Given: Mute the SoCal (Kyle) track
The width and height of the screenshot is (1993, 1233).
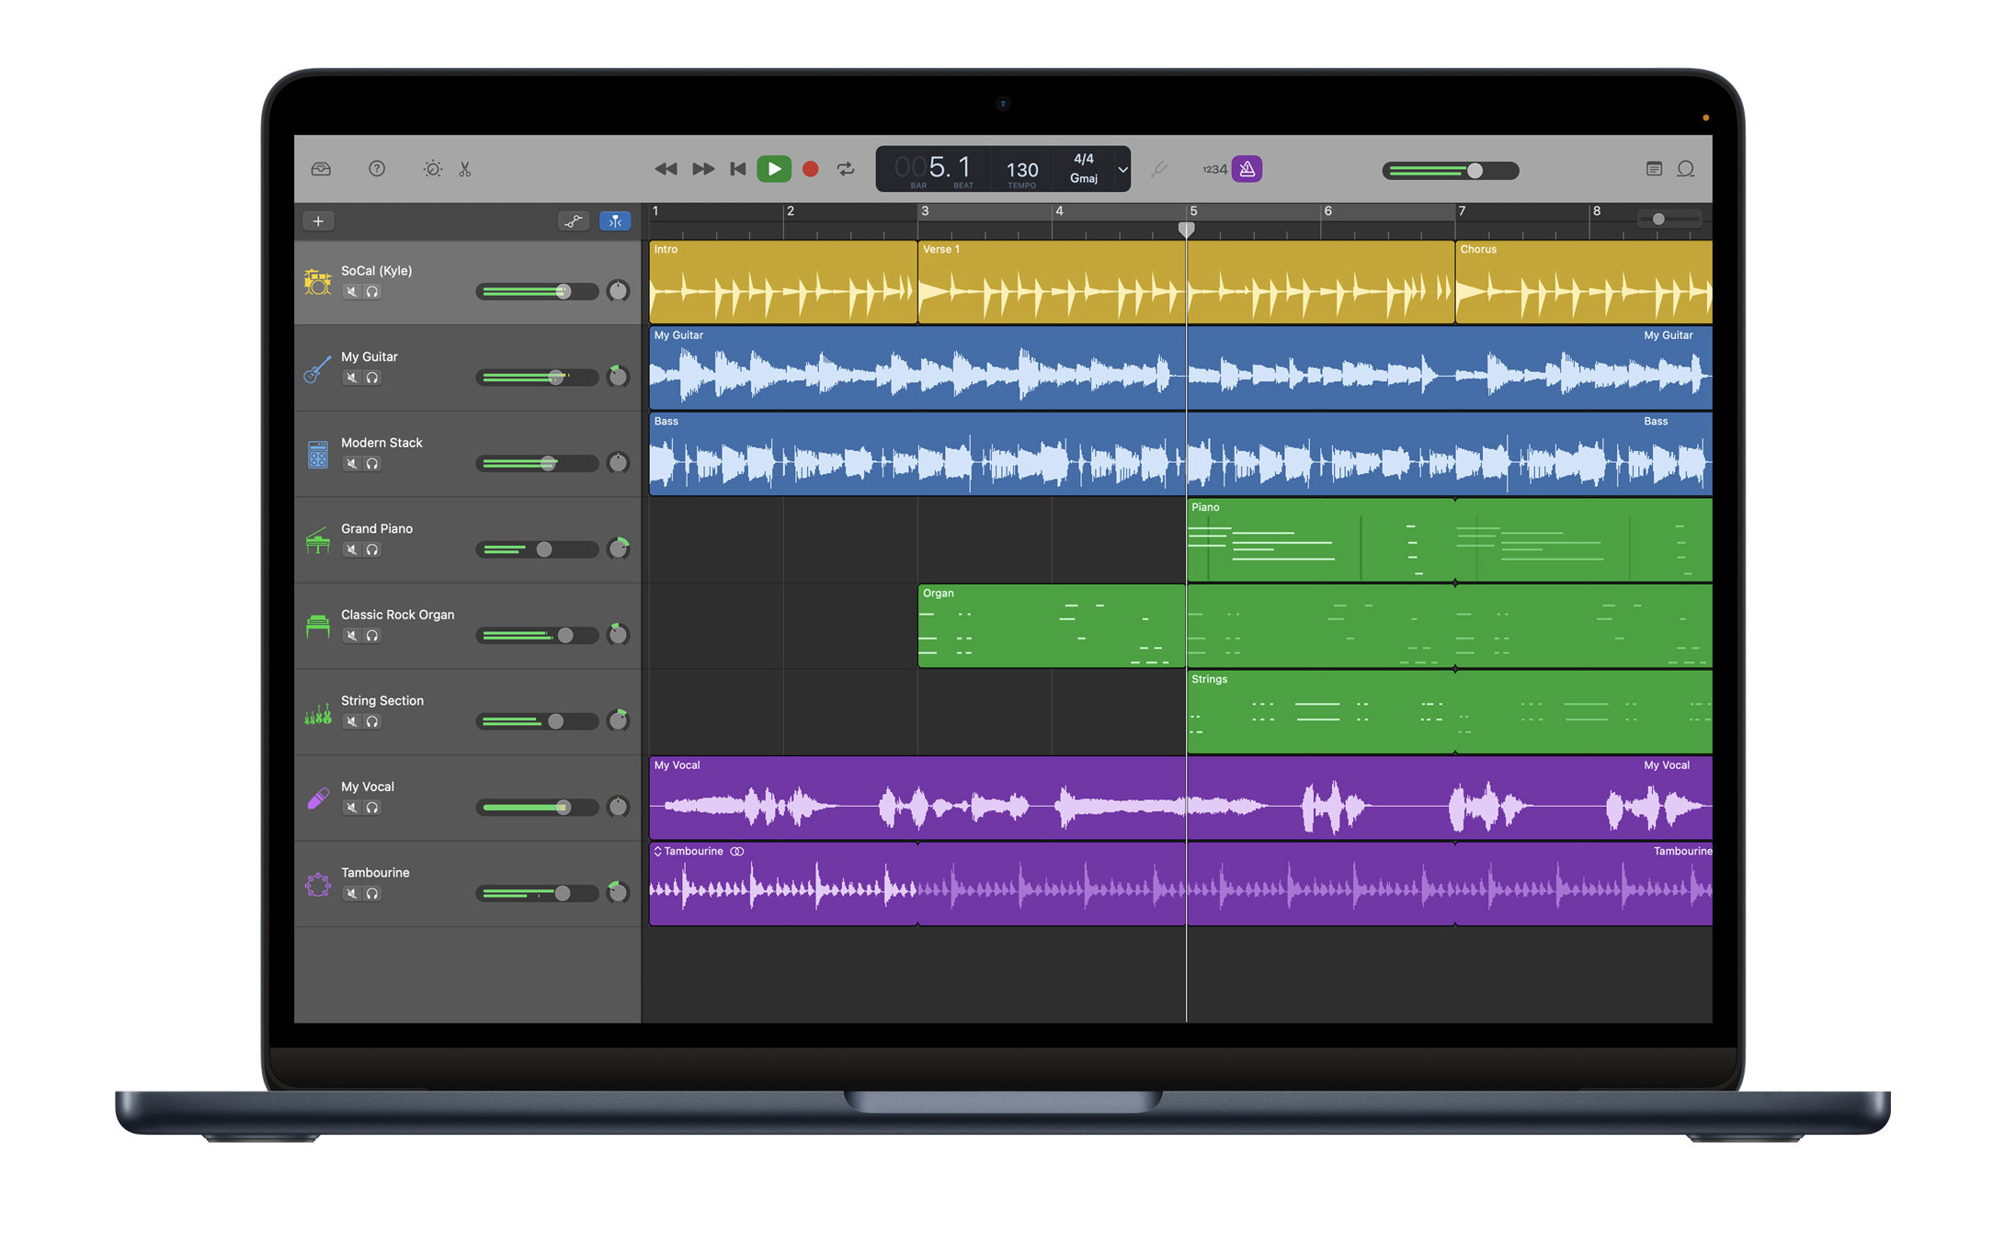Looking at the screenshot, I should [x=351, y=292].
